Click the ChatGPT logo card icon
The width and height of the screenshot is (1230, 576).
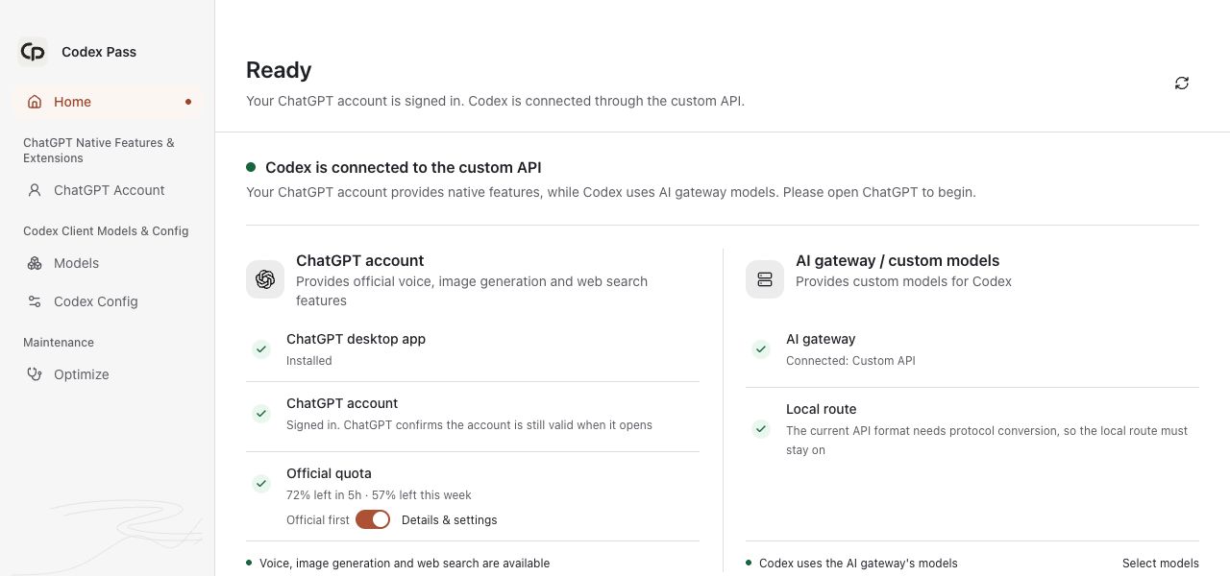click(x=265, y=279)
